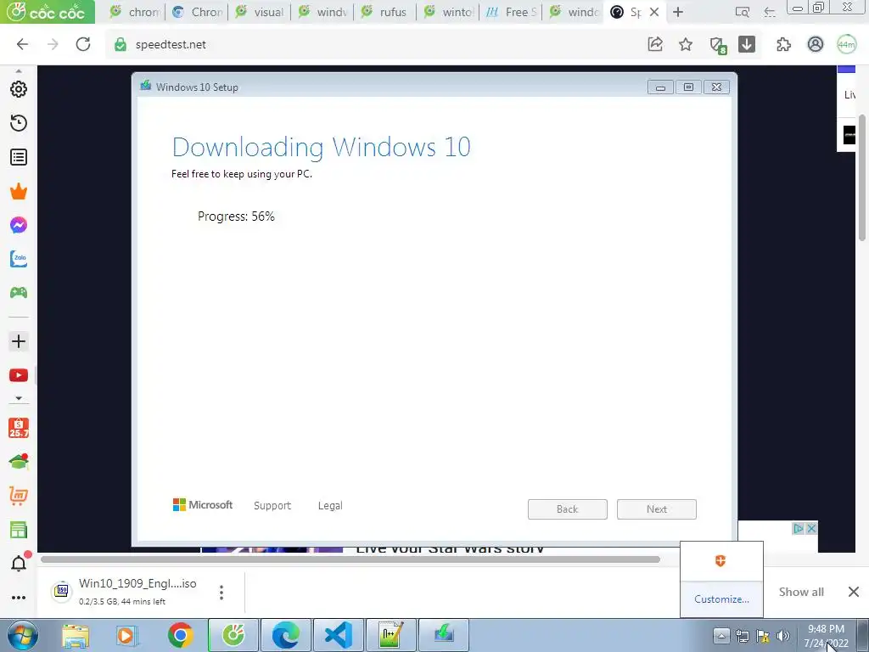
Task: Open extensions puzzle icon
Action: pyautogui.click(x=783, y=44)
